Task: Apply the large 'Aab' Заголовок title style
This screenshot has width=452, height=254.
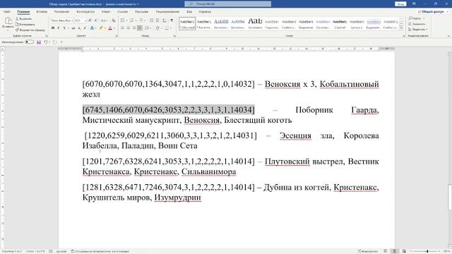Action: click(255, 23)
